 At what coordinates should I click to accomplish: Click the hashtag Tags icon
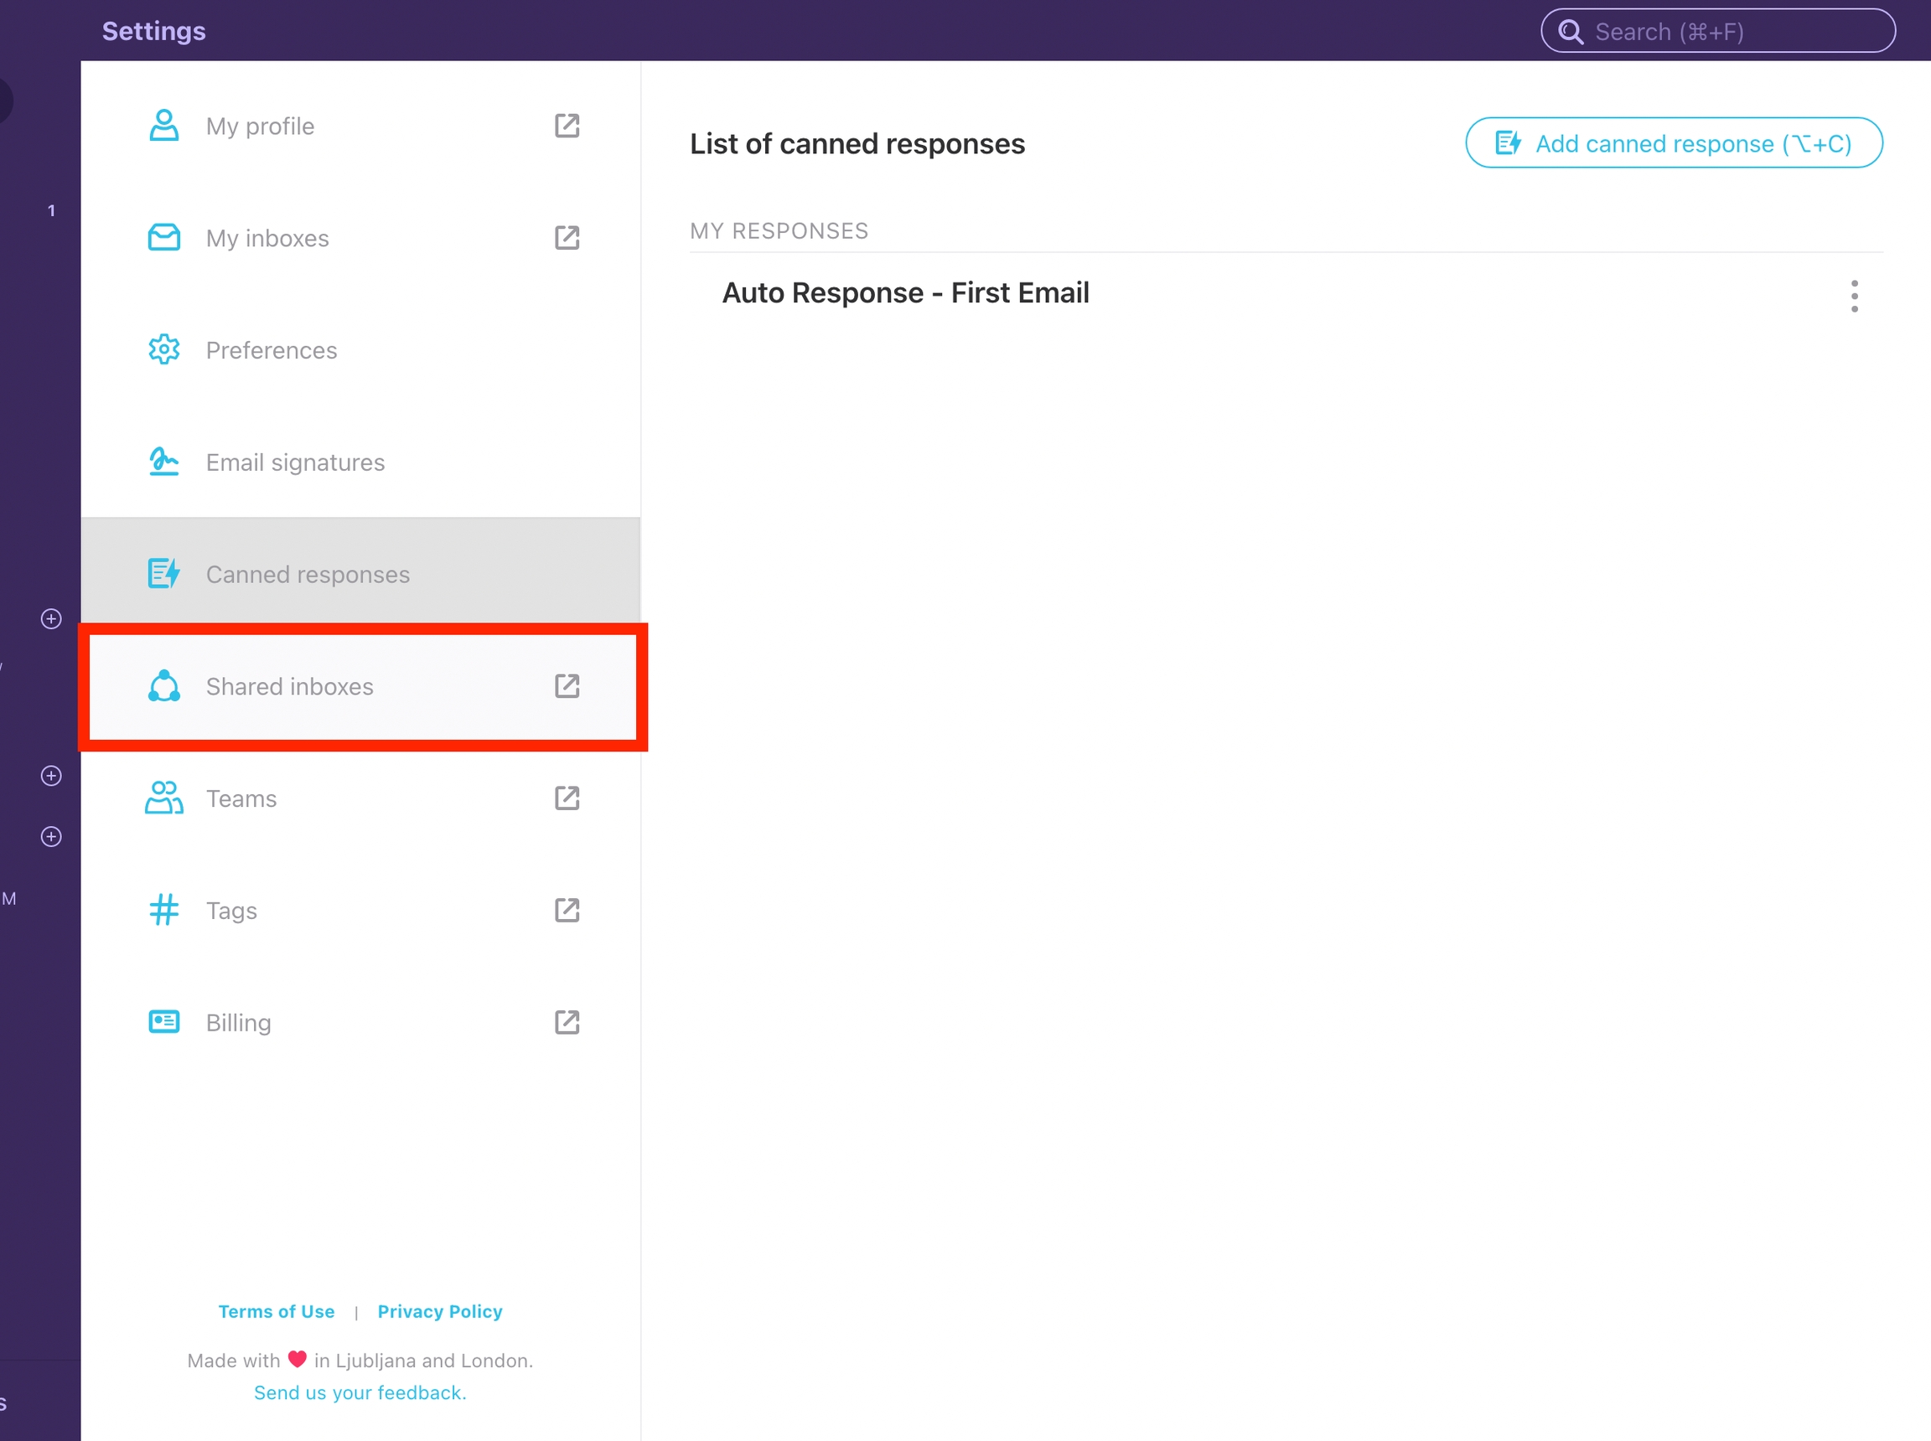(163, 910)
